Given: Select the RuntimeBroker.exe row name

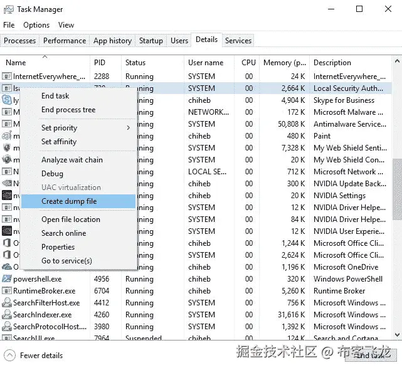Looking at the screenshot, I should [x=45, y=291].
